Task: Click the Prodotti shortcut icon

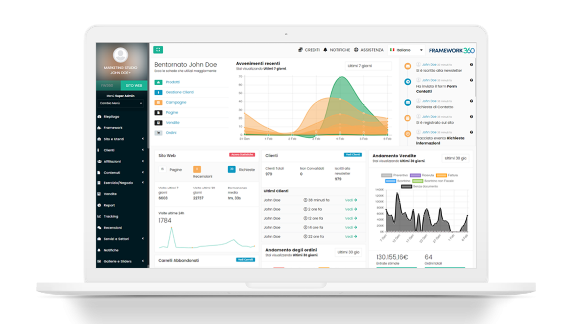Action: click(x=158, y=82)
